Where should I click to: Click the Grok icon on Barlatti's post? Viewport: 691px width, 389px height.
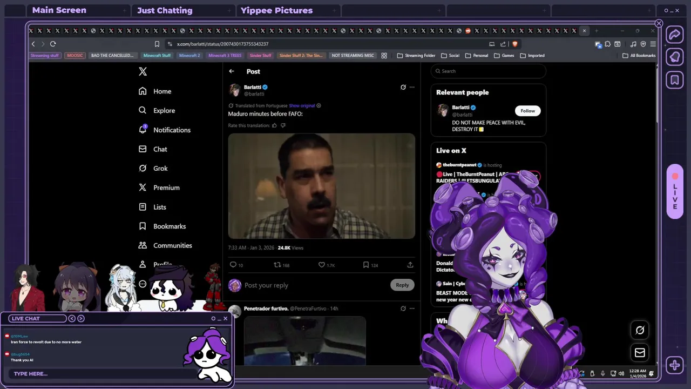(403, 87)
